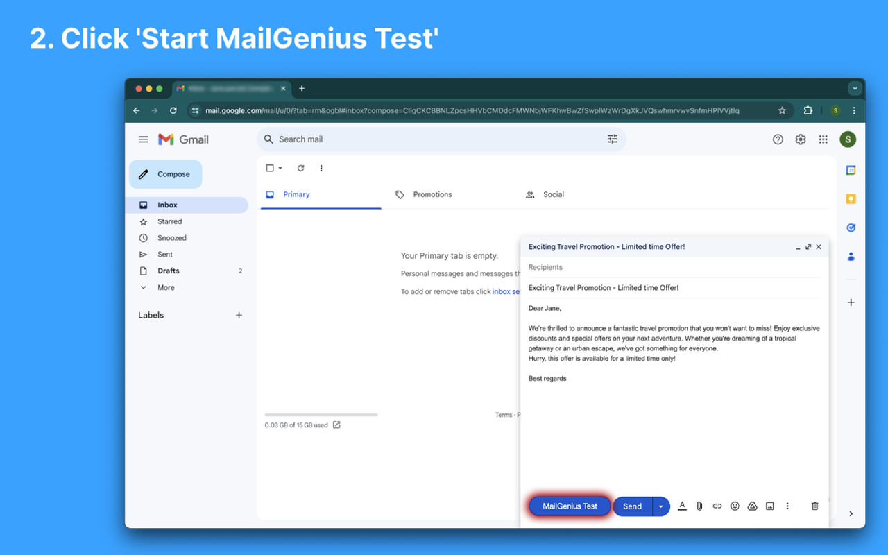Click the Start MailGenius Test button
This screenshot has width=888, height=555.
(569, 506)
